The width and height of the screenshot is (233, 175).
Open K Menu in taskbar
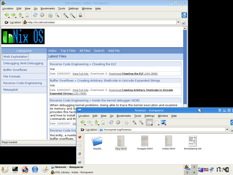(x=5, y=169)
